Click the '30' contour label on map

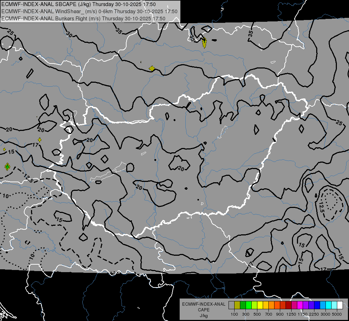click(x=70, y=35)
